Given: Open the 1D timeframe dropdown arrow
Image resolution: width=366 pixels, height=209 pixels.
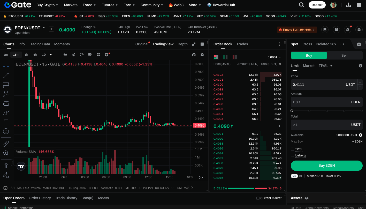Looking at the screenshot, I should tap(51, 55).
